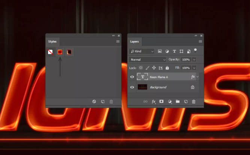Screen dimensions: 250x155
Task: Filter layers by adjustment layers icon
Action: 167,51
